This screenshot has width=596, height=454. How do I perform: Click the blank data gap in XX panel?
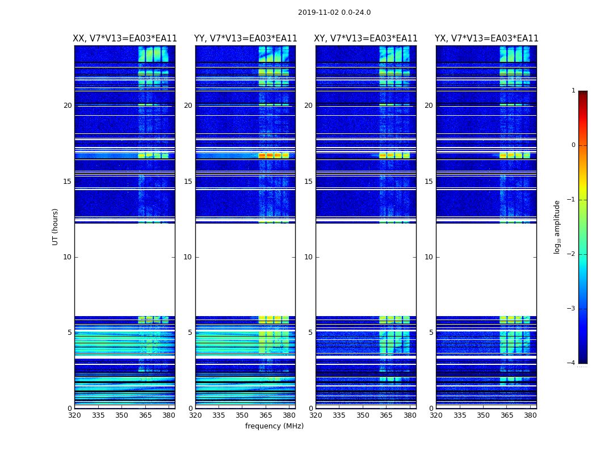(124, 270)
